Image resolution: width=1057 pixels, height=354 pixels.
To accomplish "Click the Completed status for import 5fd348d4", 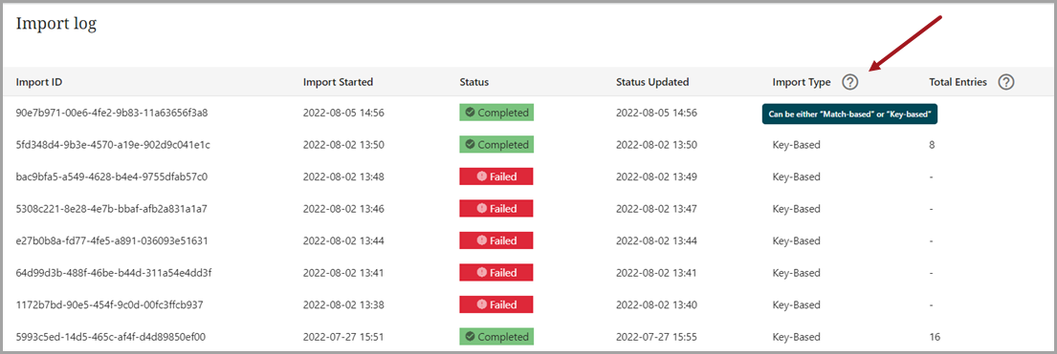I will click(x=496, y=145).
